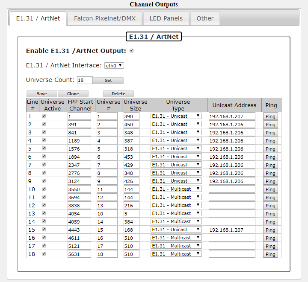Click the Clone button
Image resolution: width=308 pixels, height=282 pixels.
point(73,94)
